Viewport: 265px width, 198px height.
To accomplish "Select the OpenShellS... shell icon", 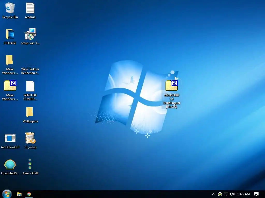I will [10, 164].
